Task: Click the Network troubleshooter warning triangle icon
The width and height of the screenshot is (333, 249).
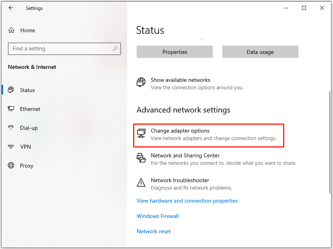Action: coord(141,183)
